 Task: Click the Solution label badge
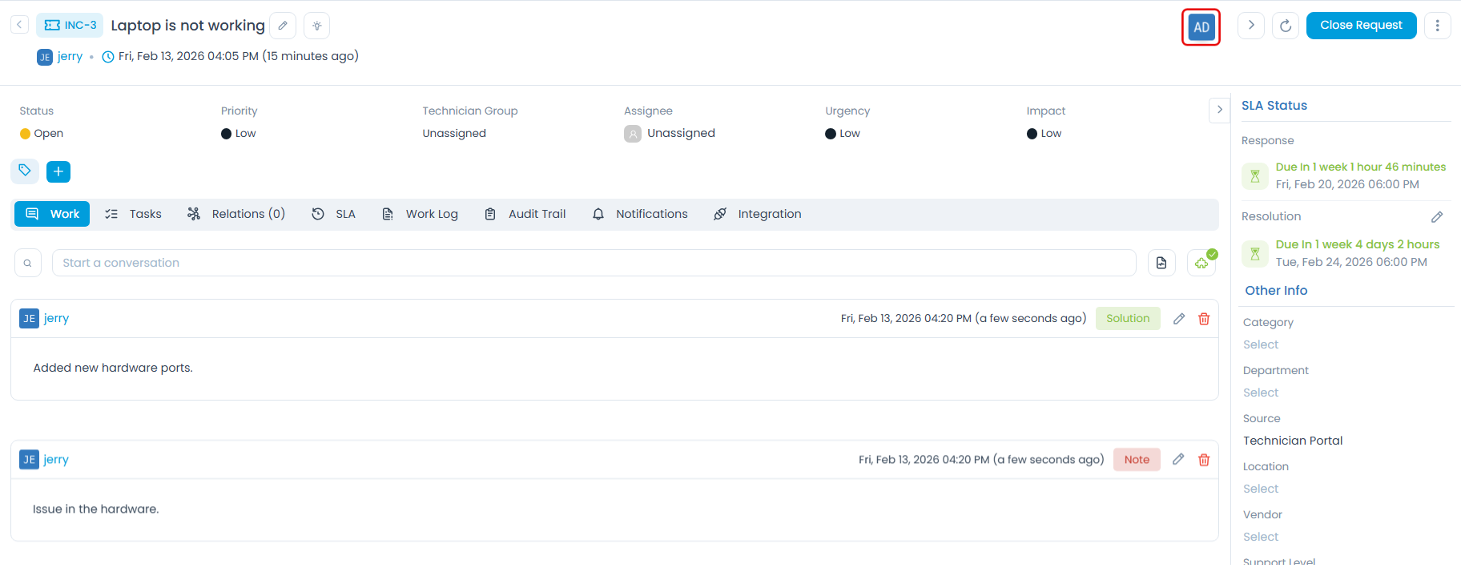click(1128, 318)
